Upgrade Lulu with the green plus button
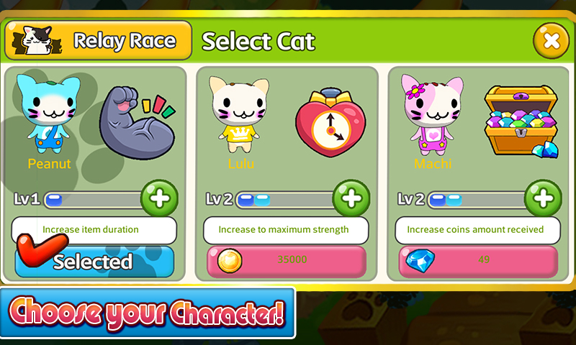Image resolution: width=576 pixels, height=345 pixels. click(x=351, y=198)
